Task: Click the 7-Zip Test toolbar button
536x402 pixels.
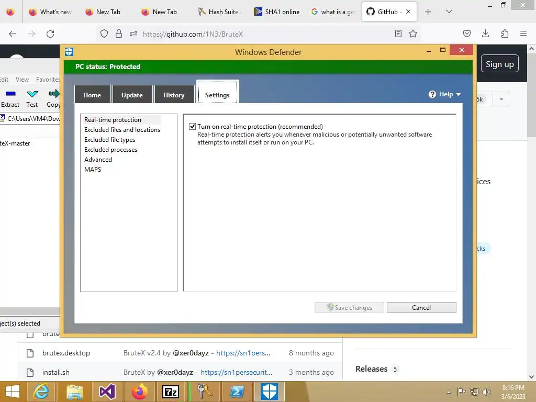Action: [32, 98]
